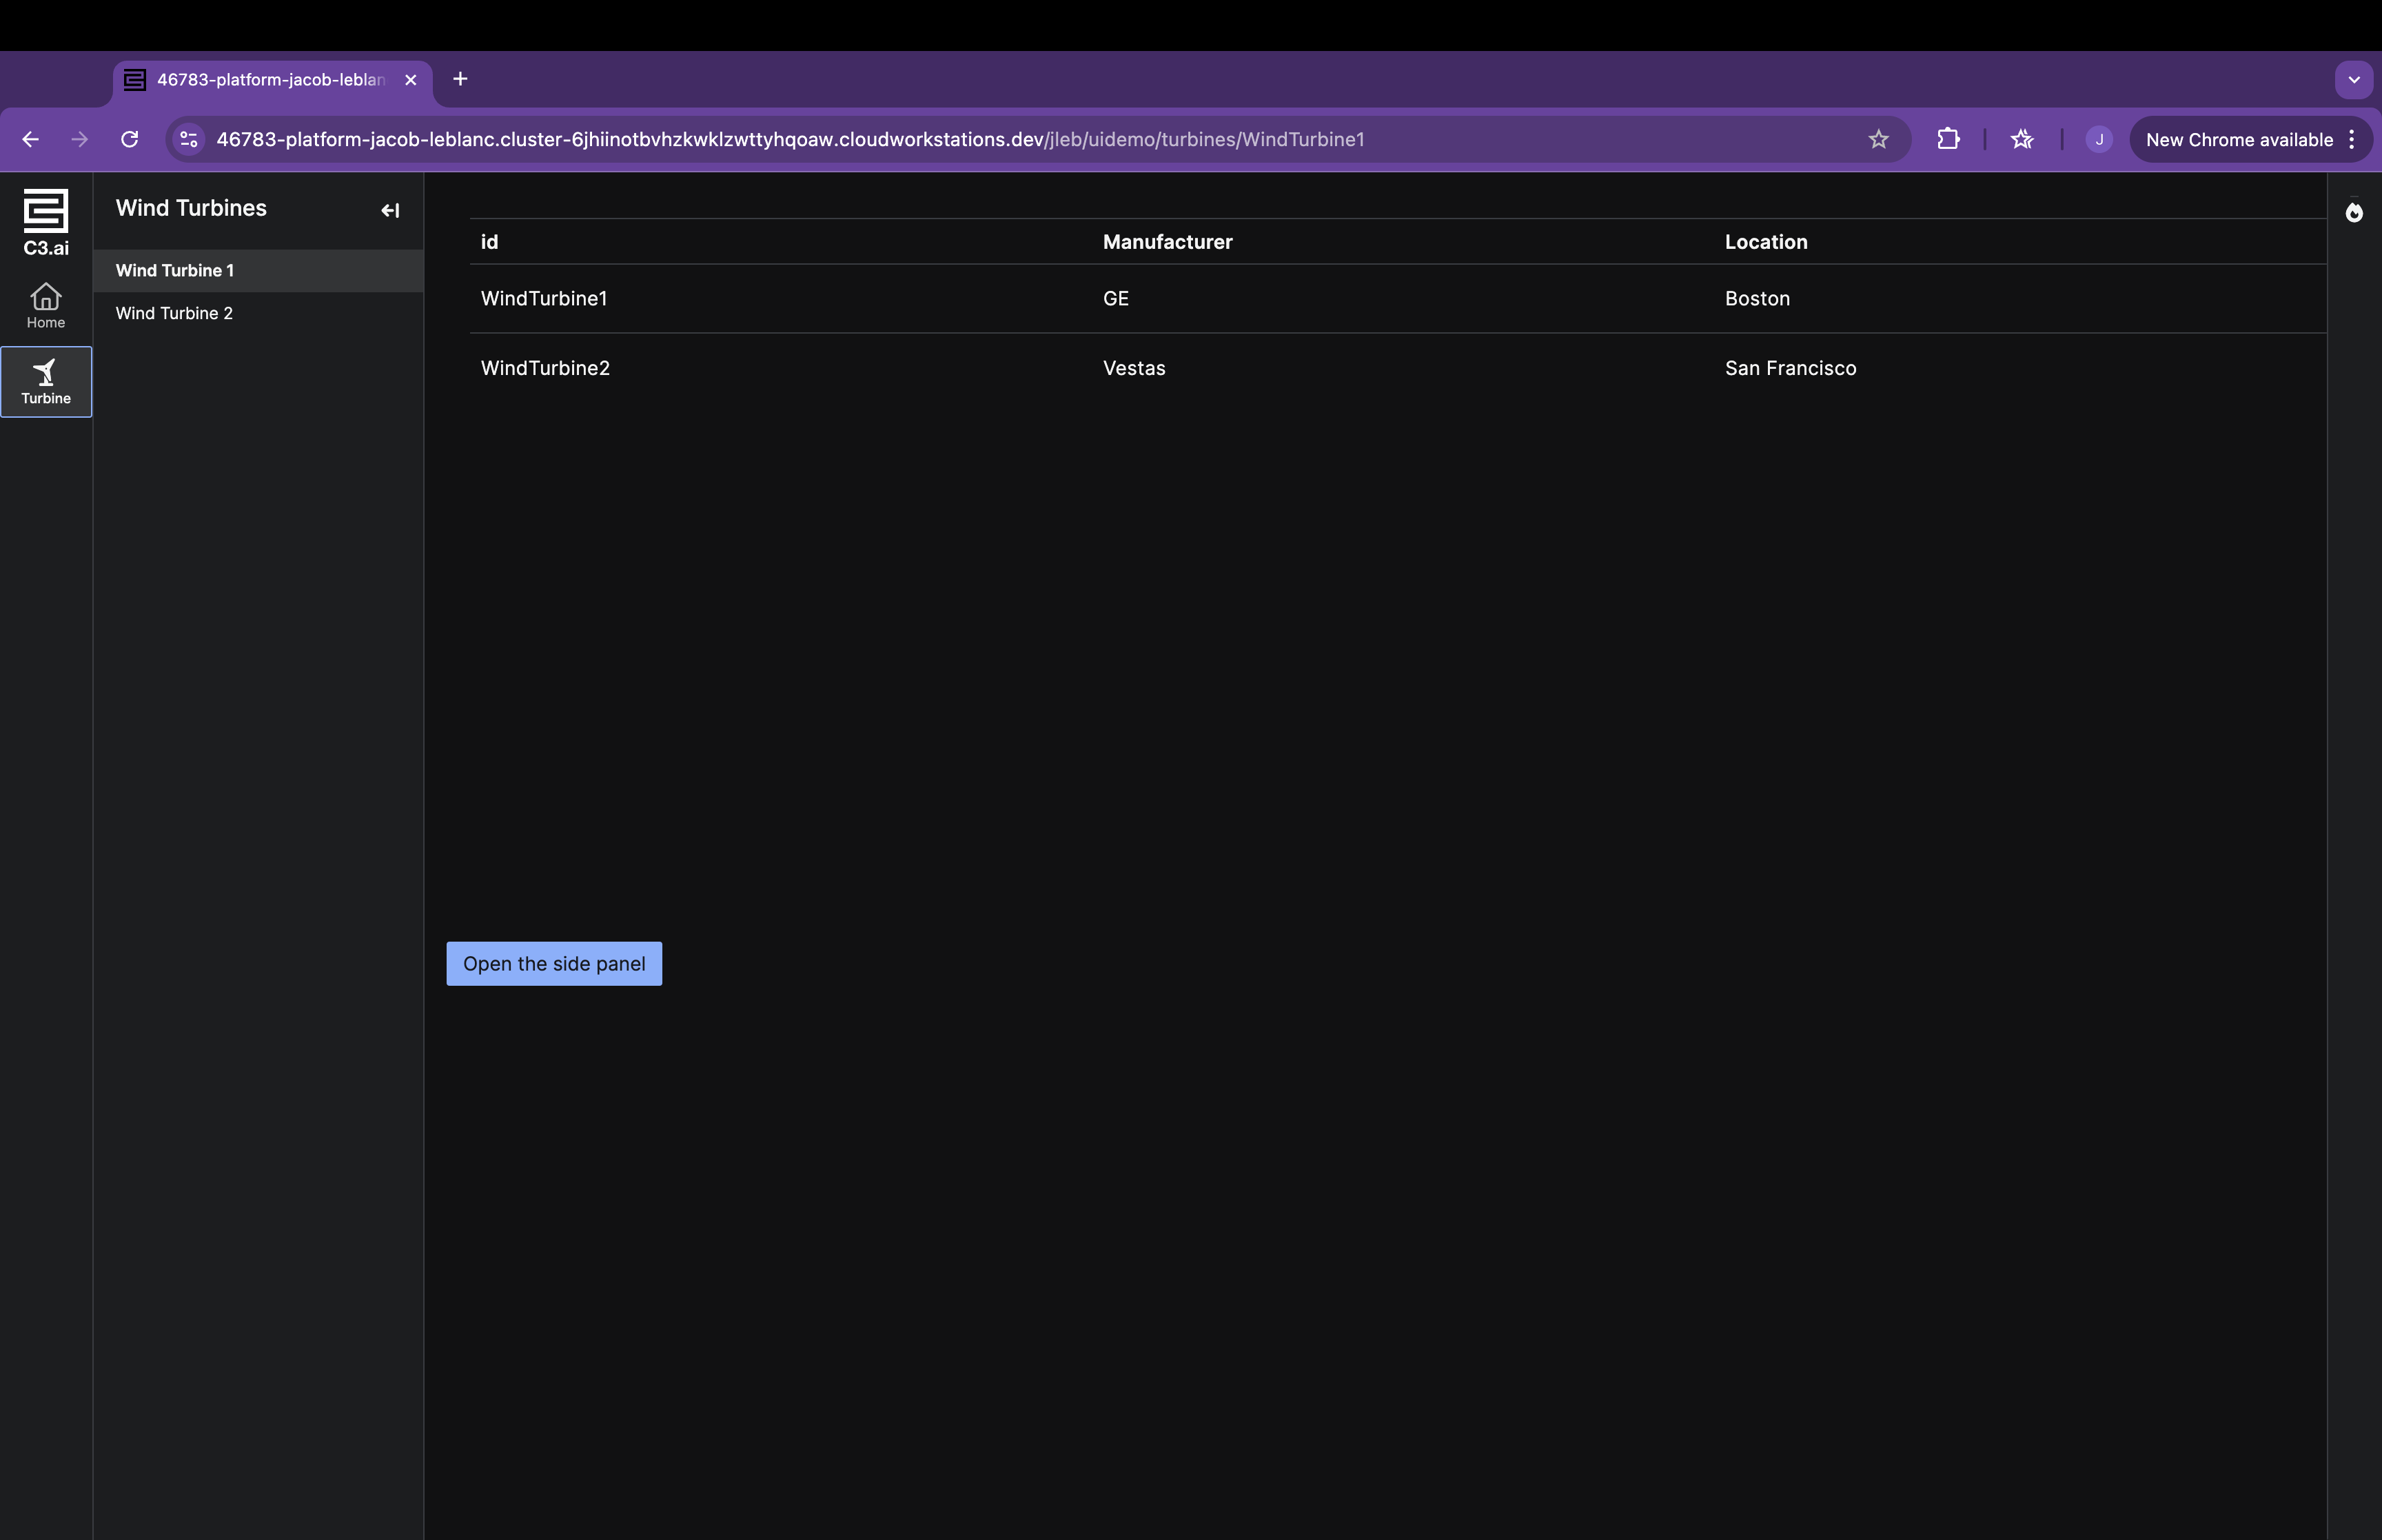Viewport: 2382px width, 1540px height.
Task: Open the C3.ai logo home link
Action: [45, 220]
